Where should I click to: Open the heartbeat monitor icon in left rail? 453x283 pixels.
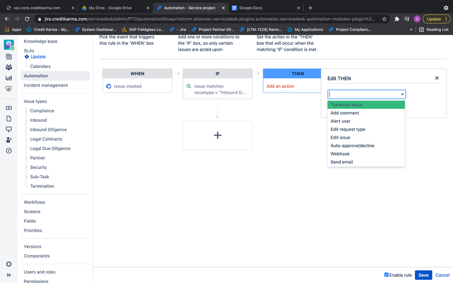[9, 88]
